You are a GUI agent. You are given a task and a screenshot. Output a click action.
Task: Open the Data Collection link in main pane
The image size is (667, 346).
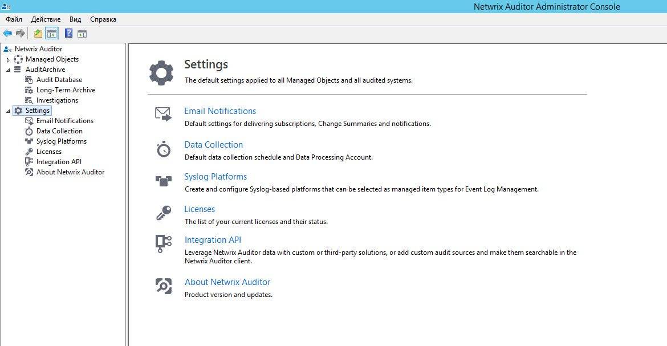[214, 145]
